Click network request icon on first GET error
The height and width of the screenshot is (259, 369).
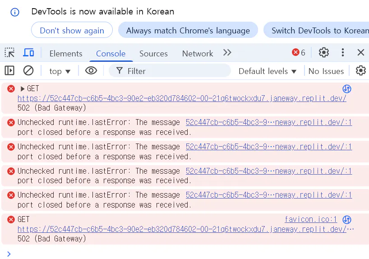pyautogui.click(x=347, y=89)
